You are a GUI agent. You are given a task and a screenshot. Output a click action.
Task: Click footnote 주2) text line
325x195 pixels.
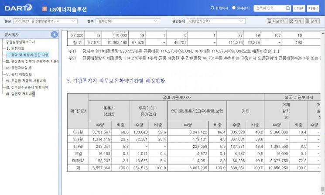pos(194,58)
